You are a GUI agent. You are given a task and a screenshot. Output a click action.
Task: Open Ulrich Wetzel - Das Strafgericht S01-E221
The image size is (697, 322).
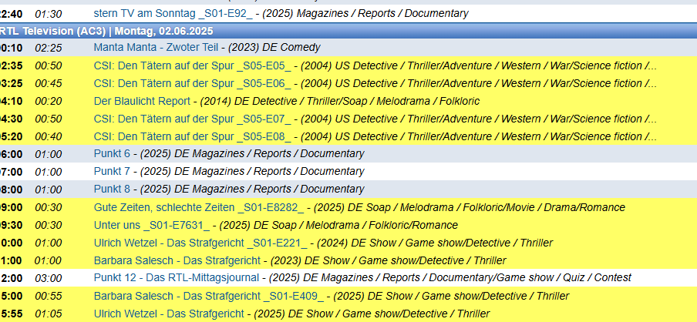(x=200, y=243)
